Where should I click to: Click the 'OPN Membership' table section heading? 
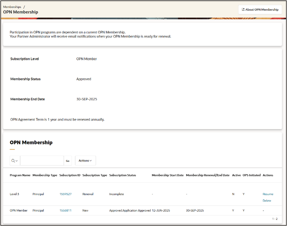(x=31, y=142)
